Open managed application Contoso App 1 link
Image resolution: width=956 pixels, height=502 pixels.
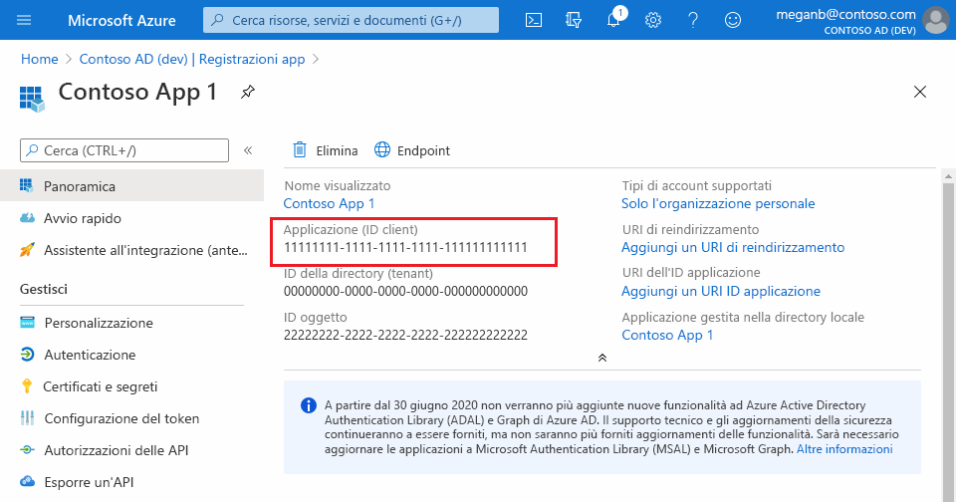[x=667, y=335]
